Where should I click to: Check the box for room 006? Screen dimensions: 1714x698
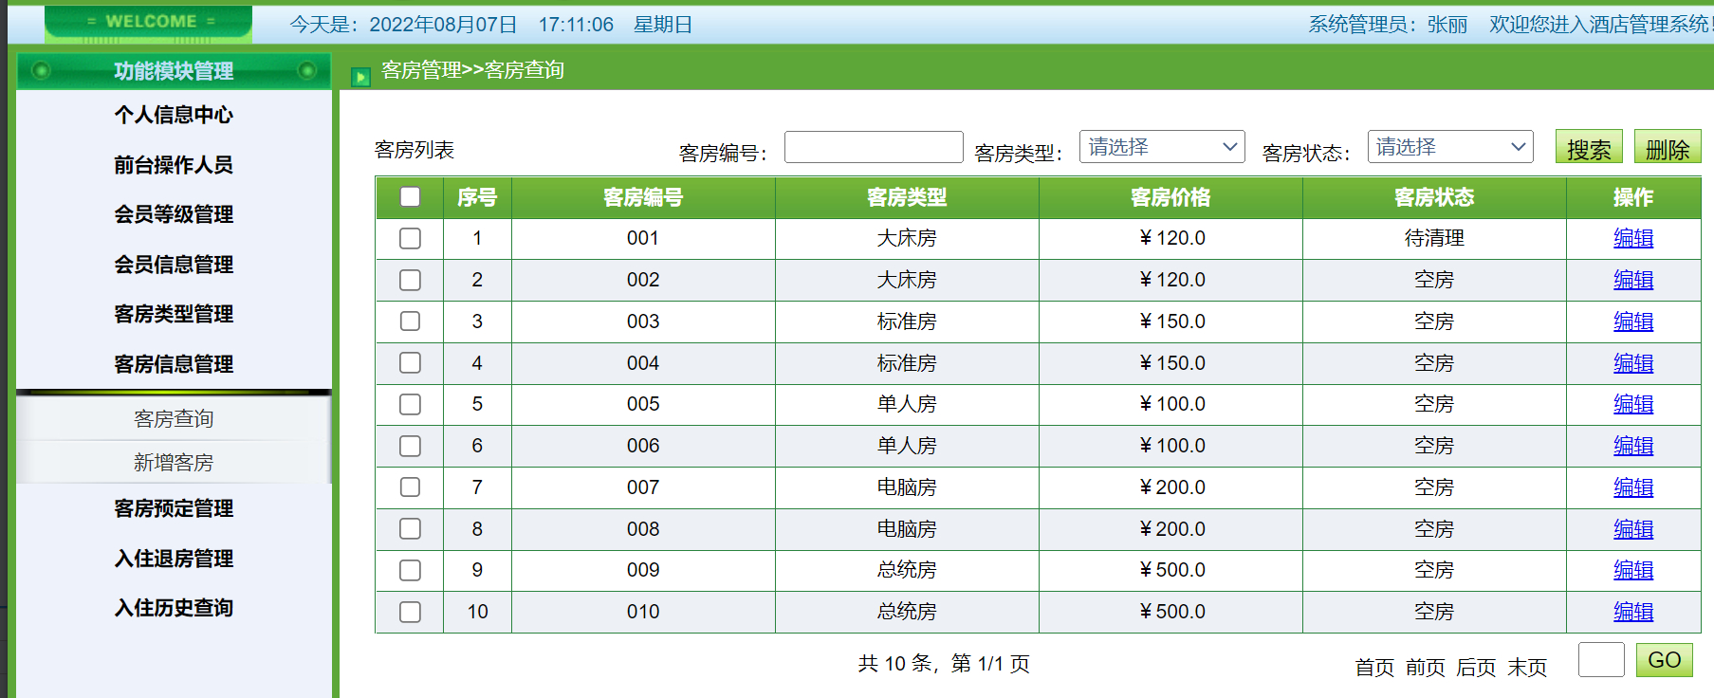[x=410, y=446]
